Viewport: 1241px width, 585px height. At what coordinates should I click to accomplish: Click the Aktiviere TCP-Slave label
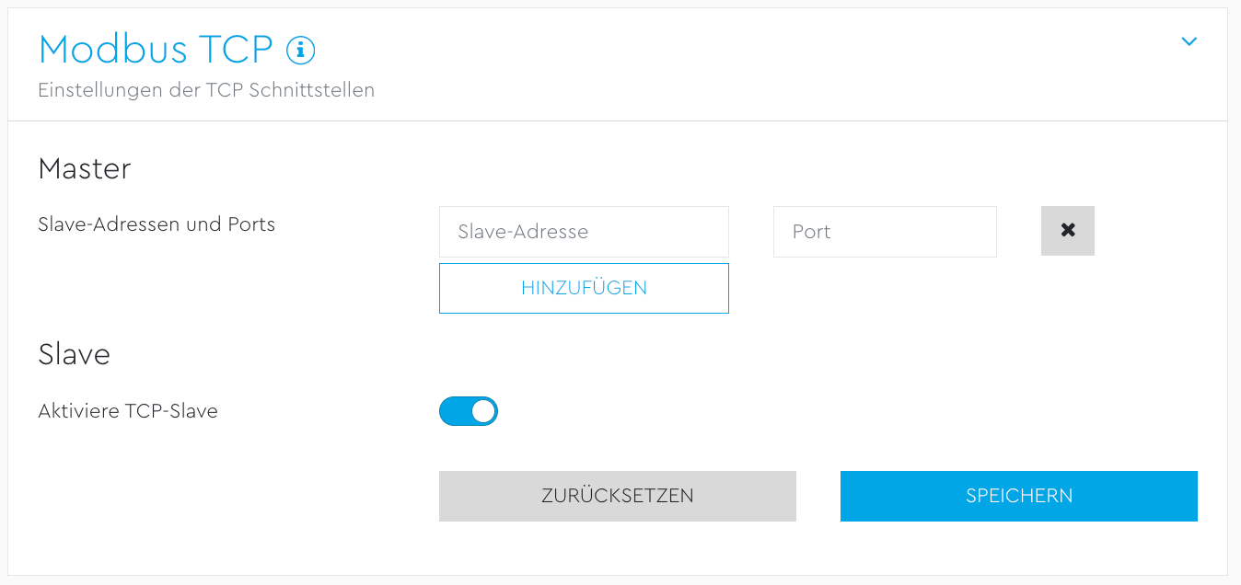point(128,411)
